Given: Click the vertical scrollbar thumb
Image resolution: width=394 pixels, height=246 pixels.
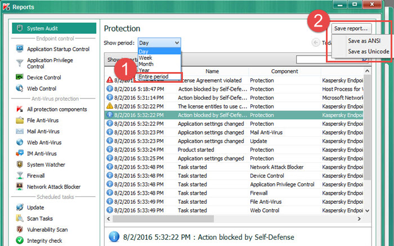Looking at the screenshot, I should coord(367,128).
